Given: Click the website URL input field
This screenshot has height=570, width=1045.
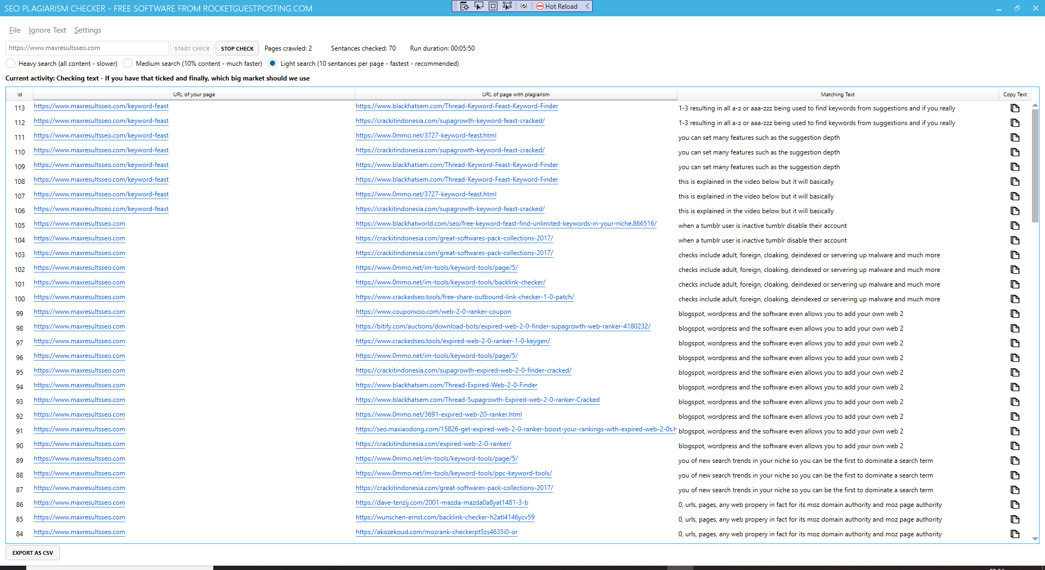Looking at the screenshot, I should point(87,48).
